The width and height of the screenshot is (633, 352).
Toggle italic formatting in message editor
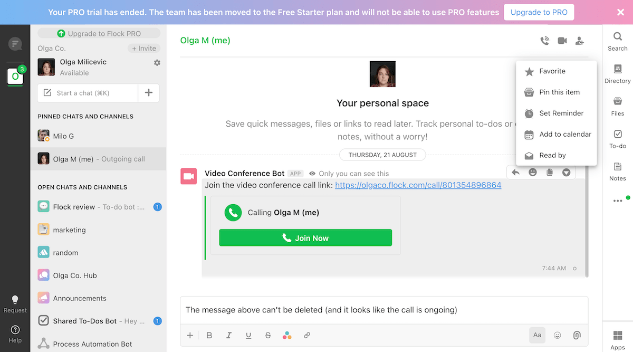pos(229,335)
